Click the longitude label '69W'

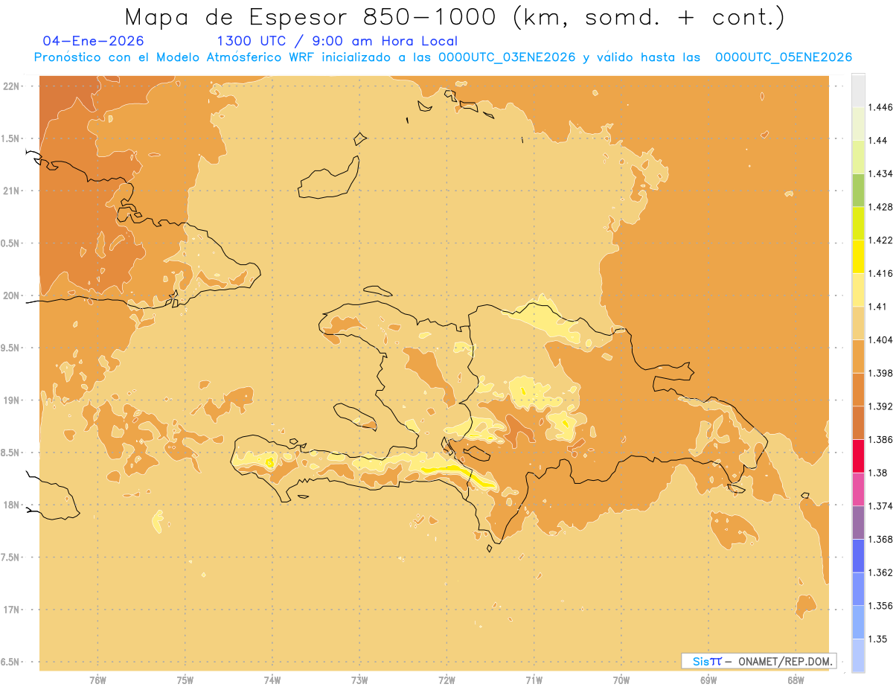click(x=708, y=680)
